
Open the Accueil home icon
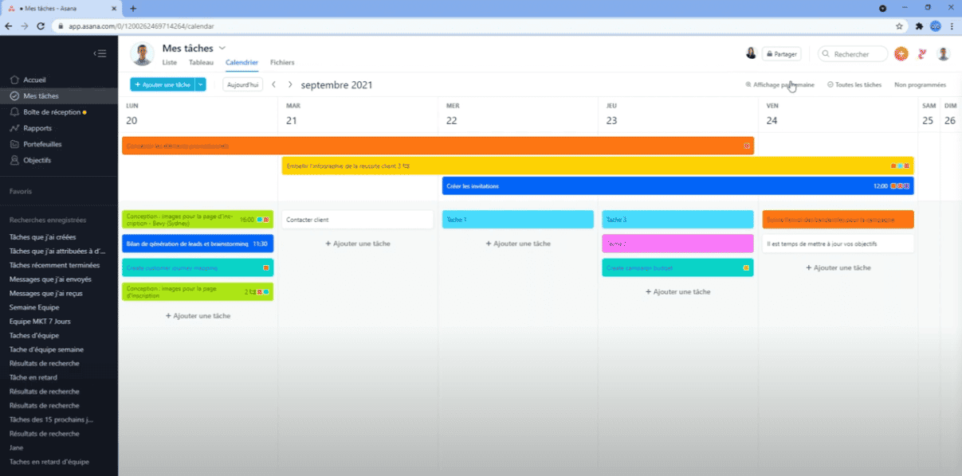[14, 80]
